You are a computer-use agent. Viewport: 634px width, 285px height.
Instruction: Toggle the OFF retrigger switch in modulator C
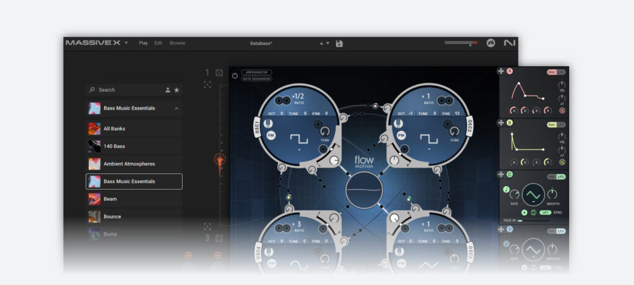[545, 213]
